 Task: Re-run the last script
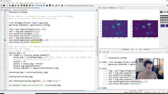30,5
